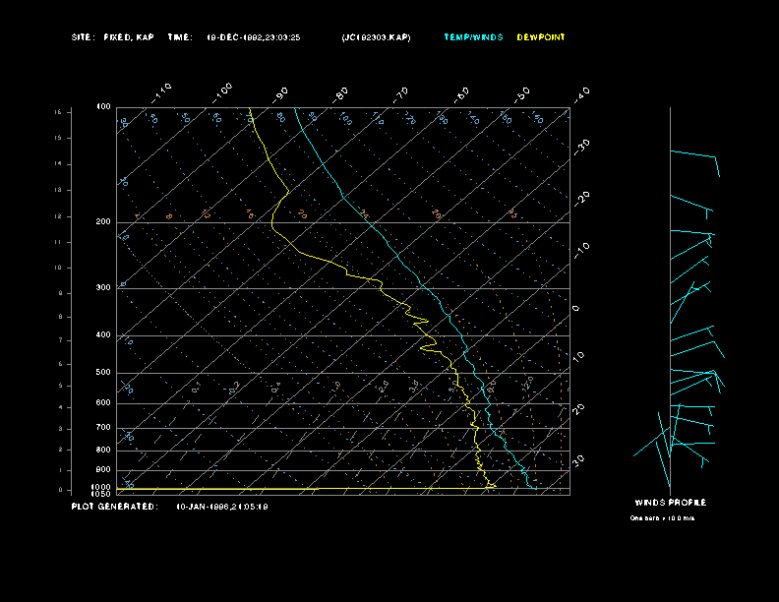Screen dimensions: 779x602
Task: Click the 200 pressure level label
Action: pos(103,222)
